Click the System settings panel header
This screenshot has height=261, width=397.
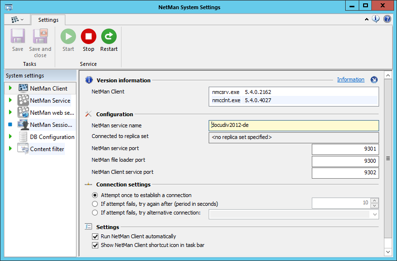[40, 76]
